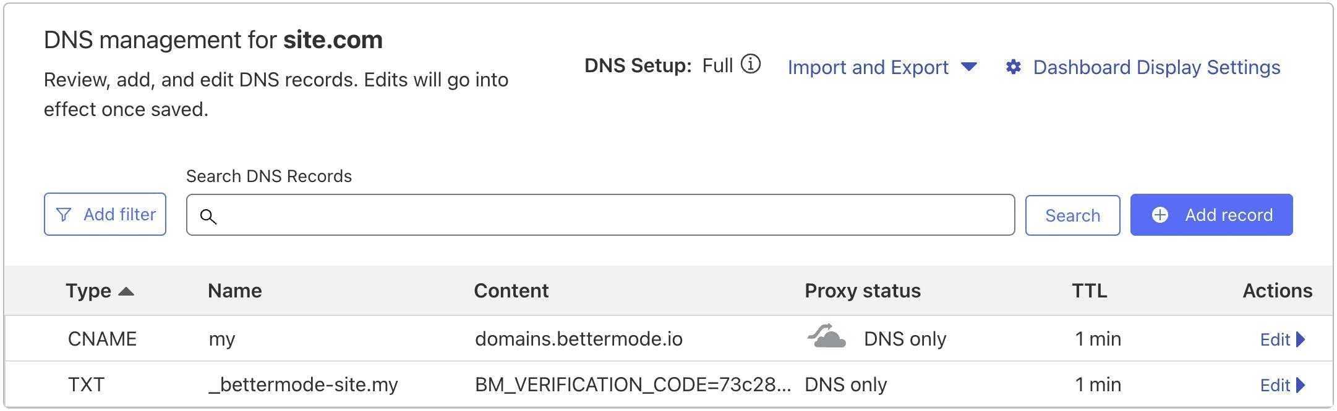Click the funnel filter icon

(x=63, y=215)
